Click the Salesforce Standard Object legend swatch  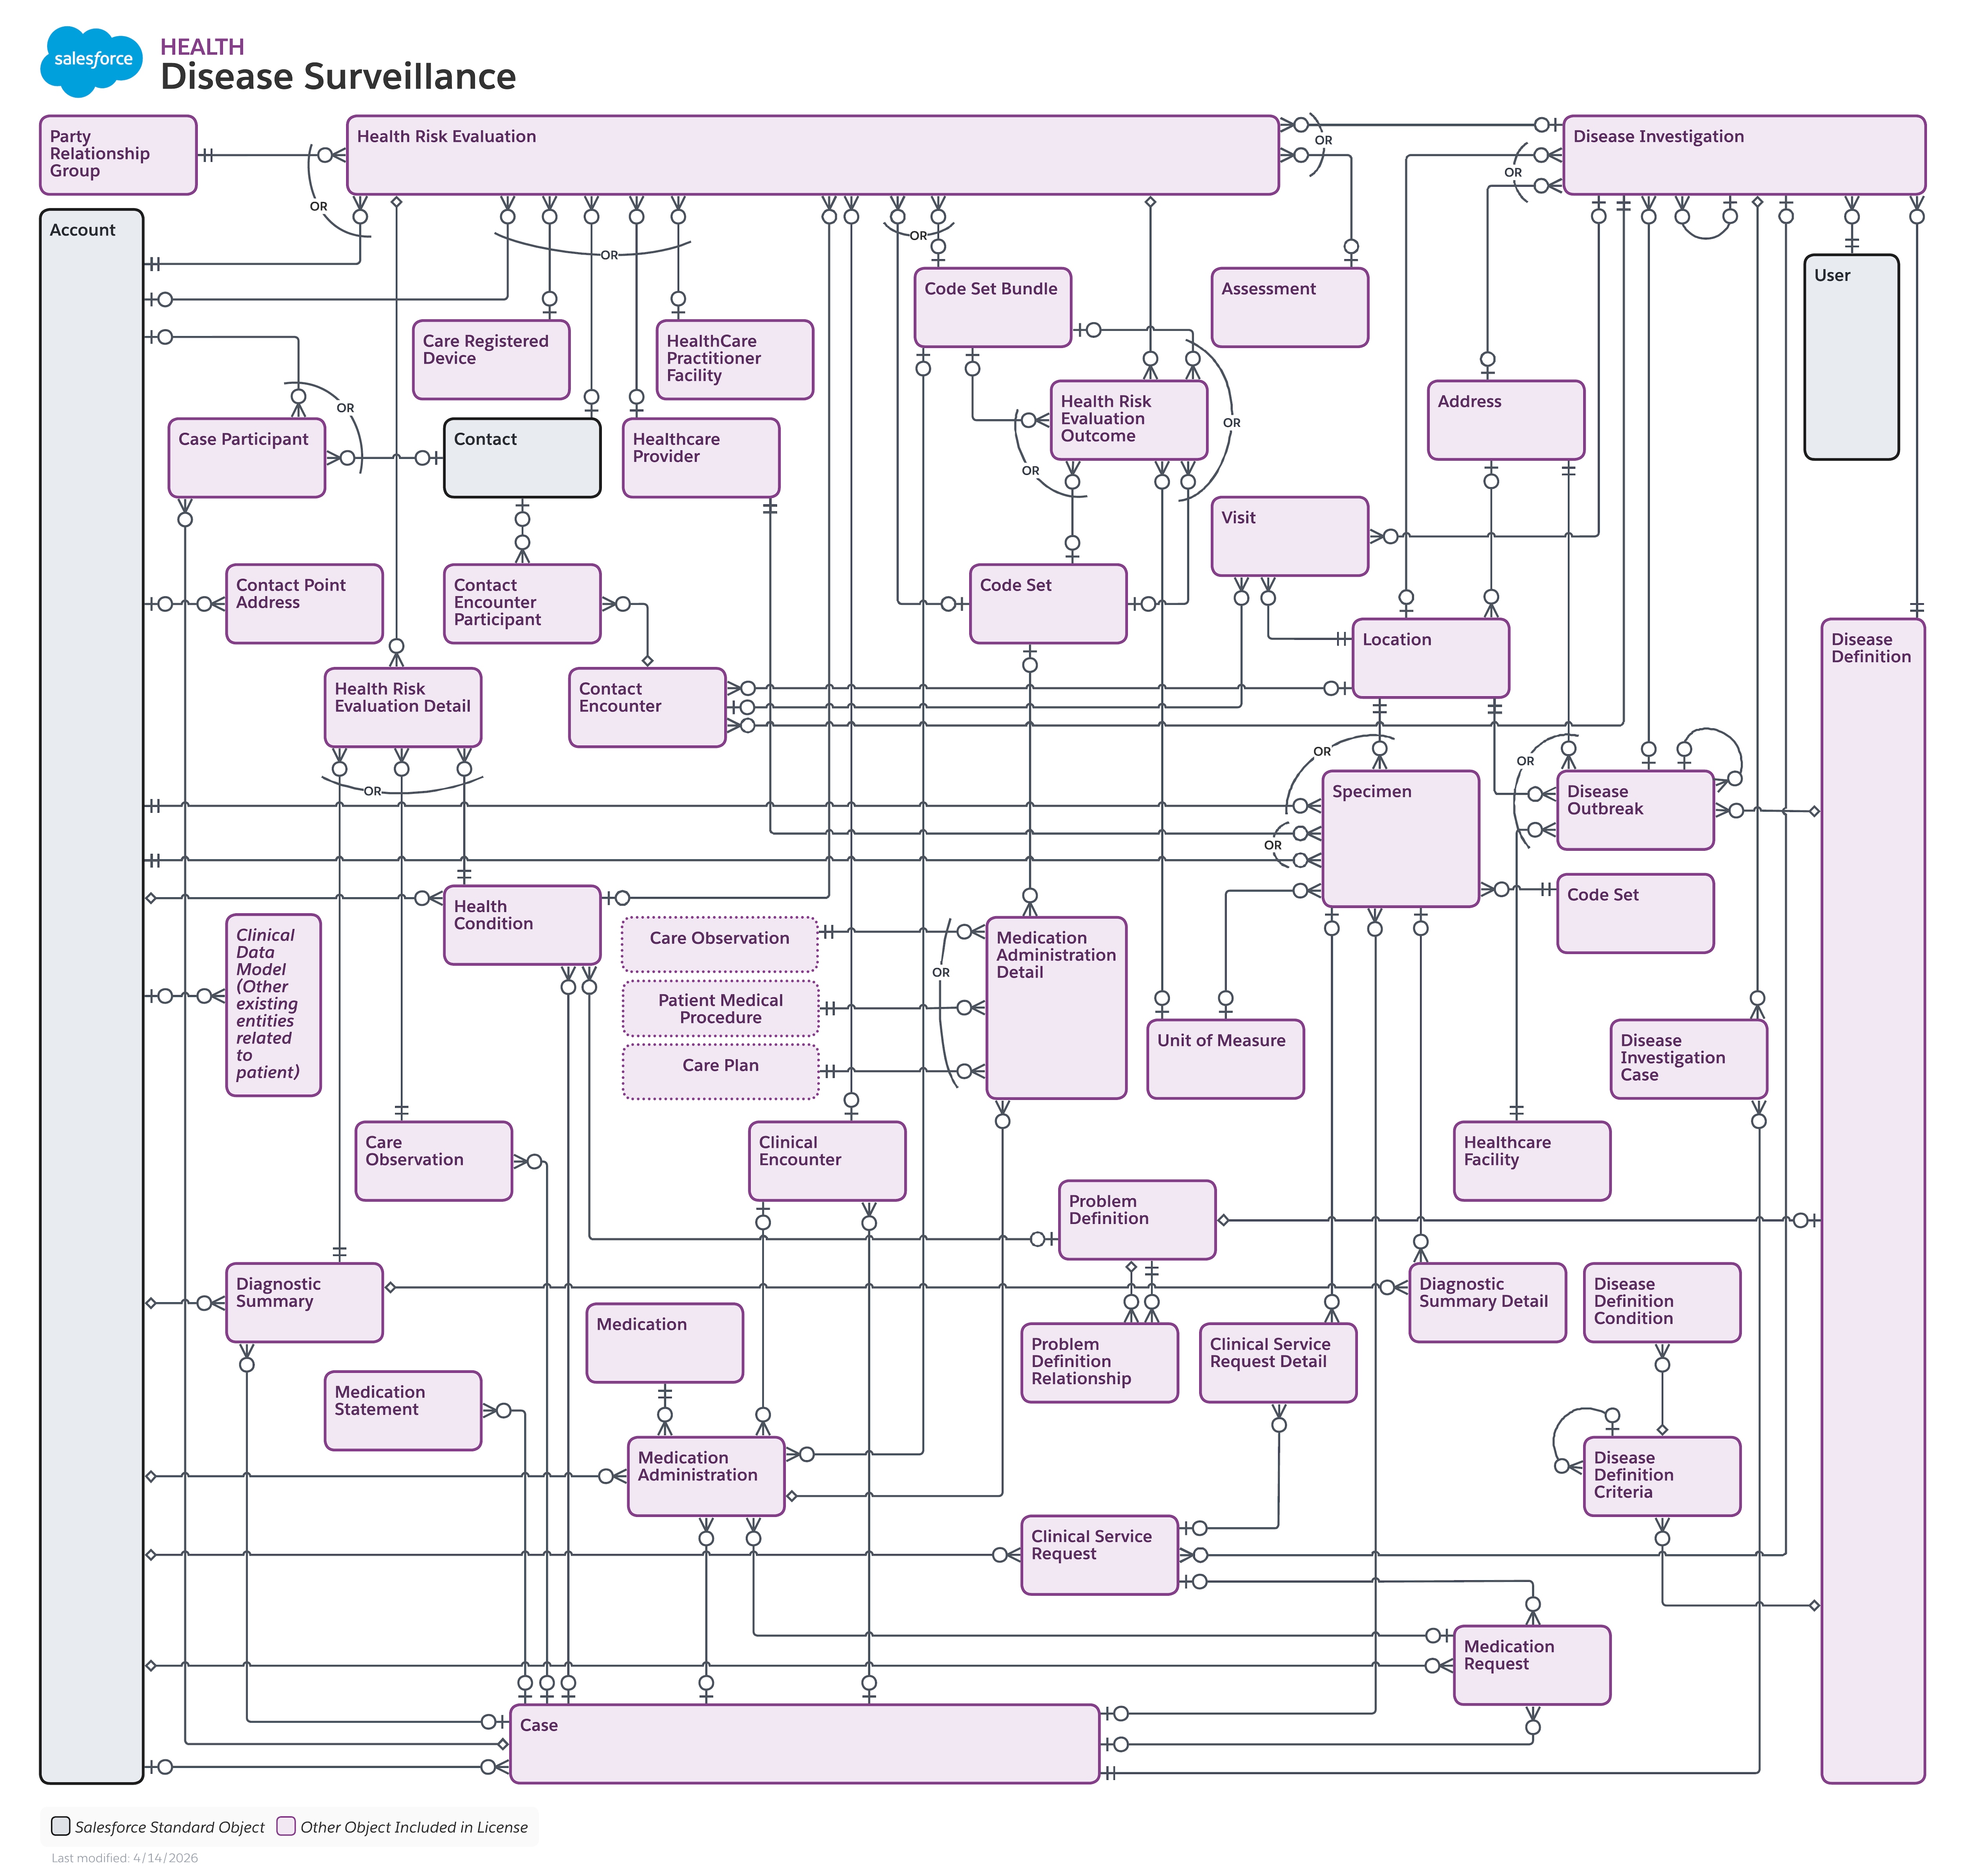pos(61,1826)
